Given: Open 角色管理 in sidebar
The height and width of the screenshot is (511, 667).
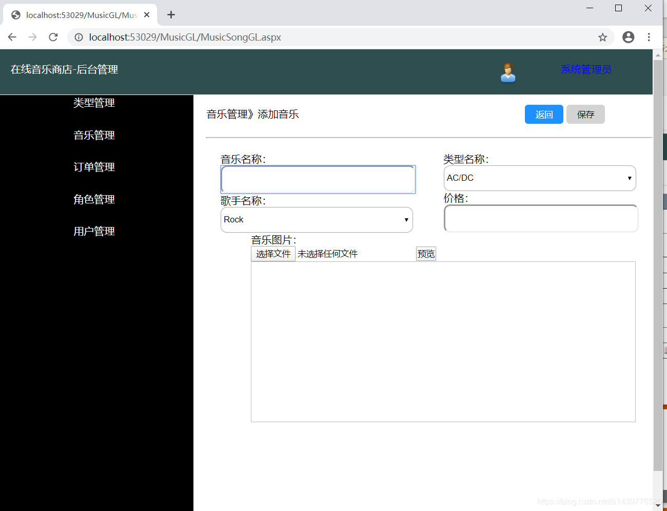Looking at the screenshot, I should pos(94,199).
